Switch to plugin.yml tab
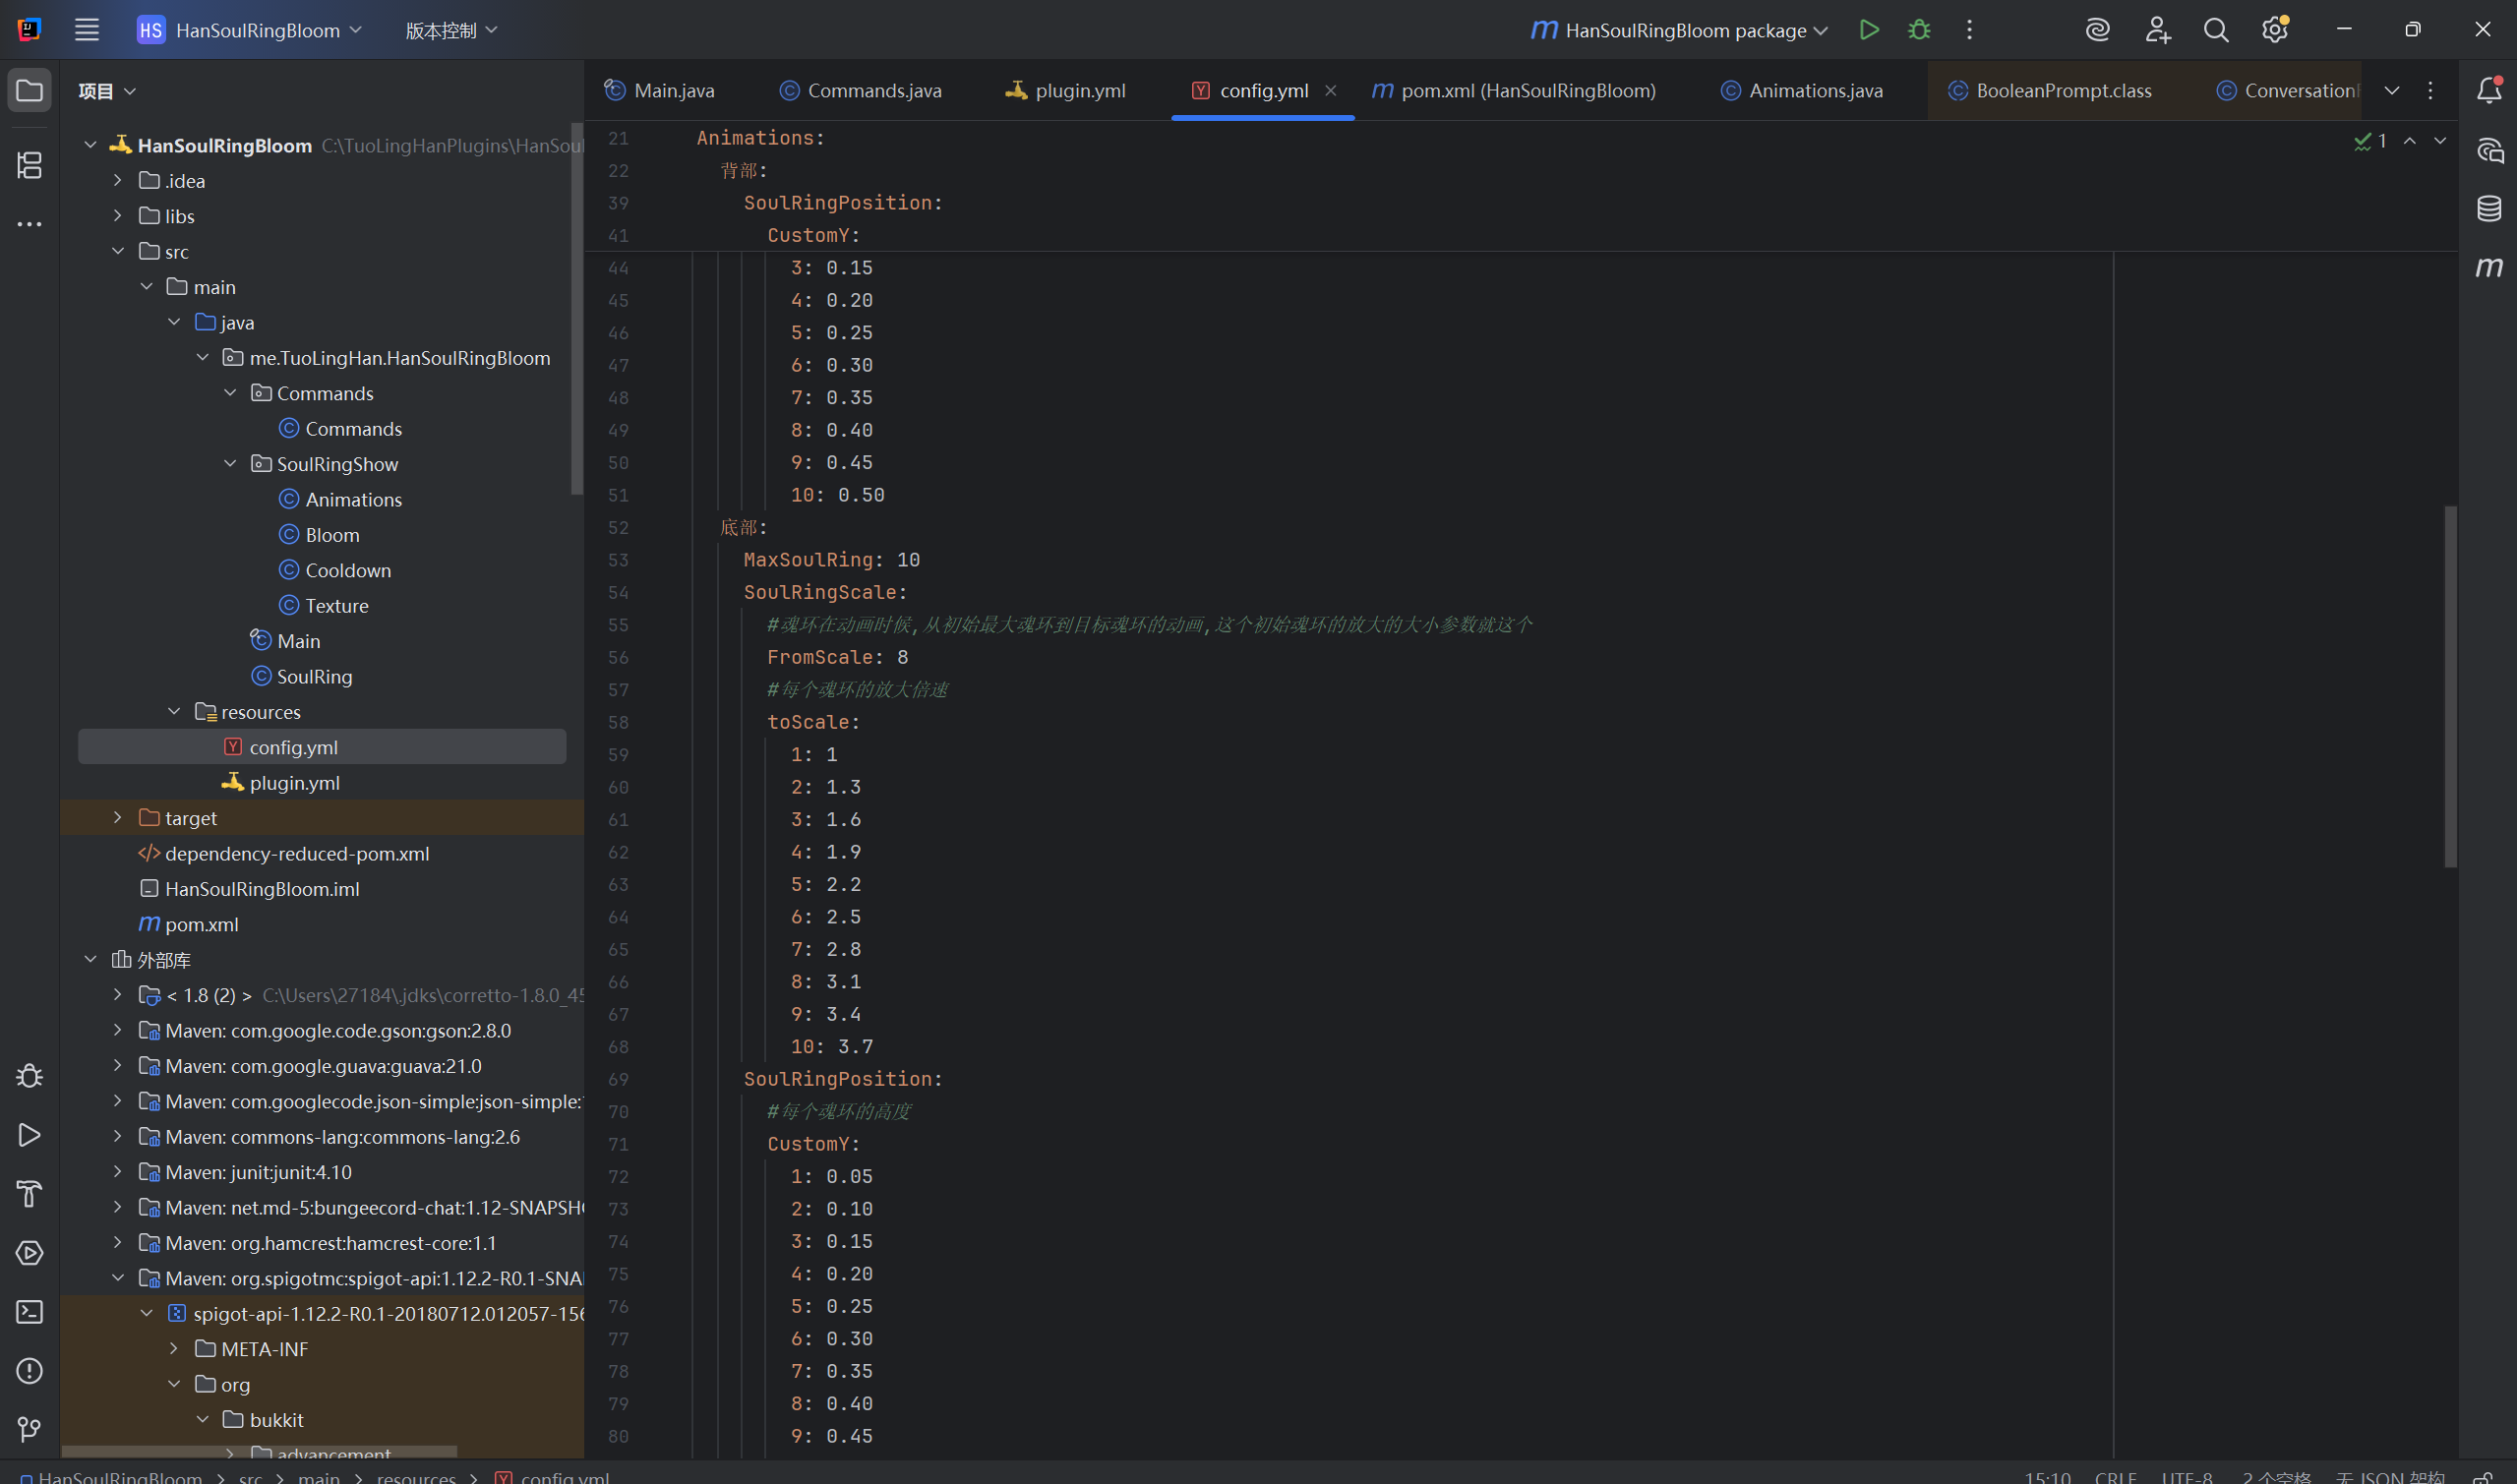2517x1484 pixels. (1066, 91)
